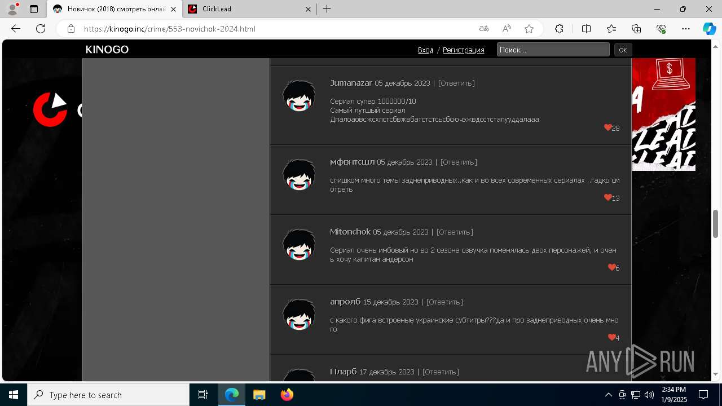Image resolution: width=722 pixels, height=406 pixels.
Task: Open the notification center icon
Action: coord(703,395)
